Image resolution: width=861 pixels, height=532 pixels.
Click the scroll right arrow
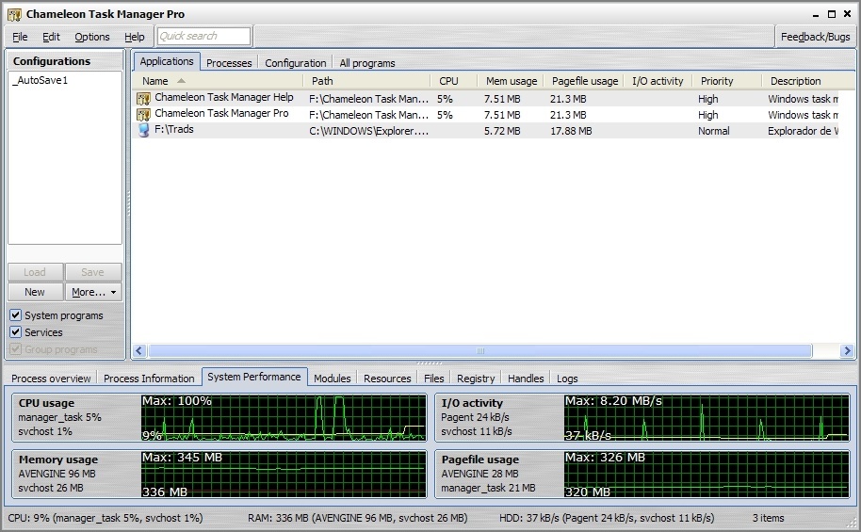(x=847, y=351)
